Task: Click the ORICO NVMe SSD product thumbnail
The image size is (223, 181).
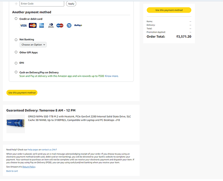Action: (16, 124)
